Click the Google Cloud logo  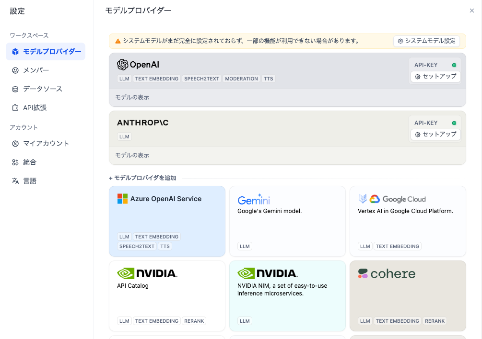392,199
